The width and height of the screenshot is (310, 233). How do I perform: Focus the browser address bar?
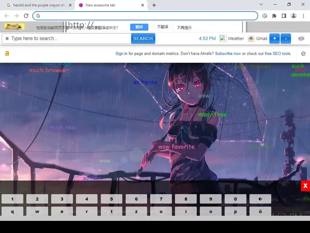pyautogui.click(x=145, y=16)
